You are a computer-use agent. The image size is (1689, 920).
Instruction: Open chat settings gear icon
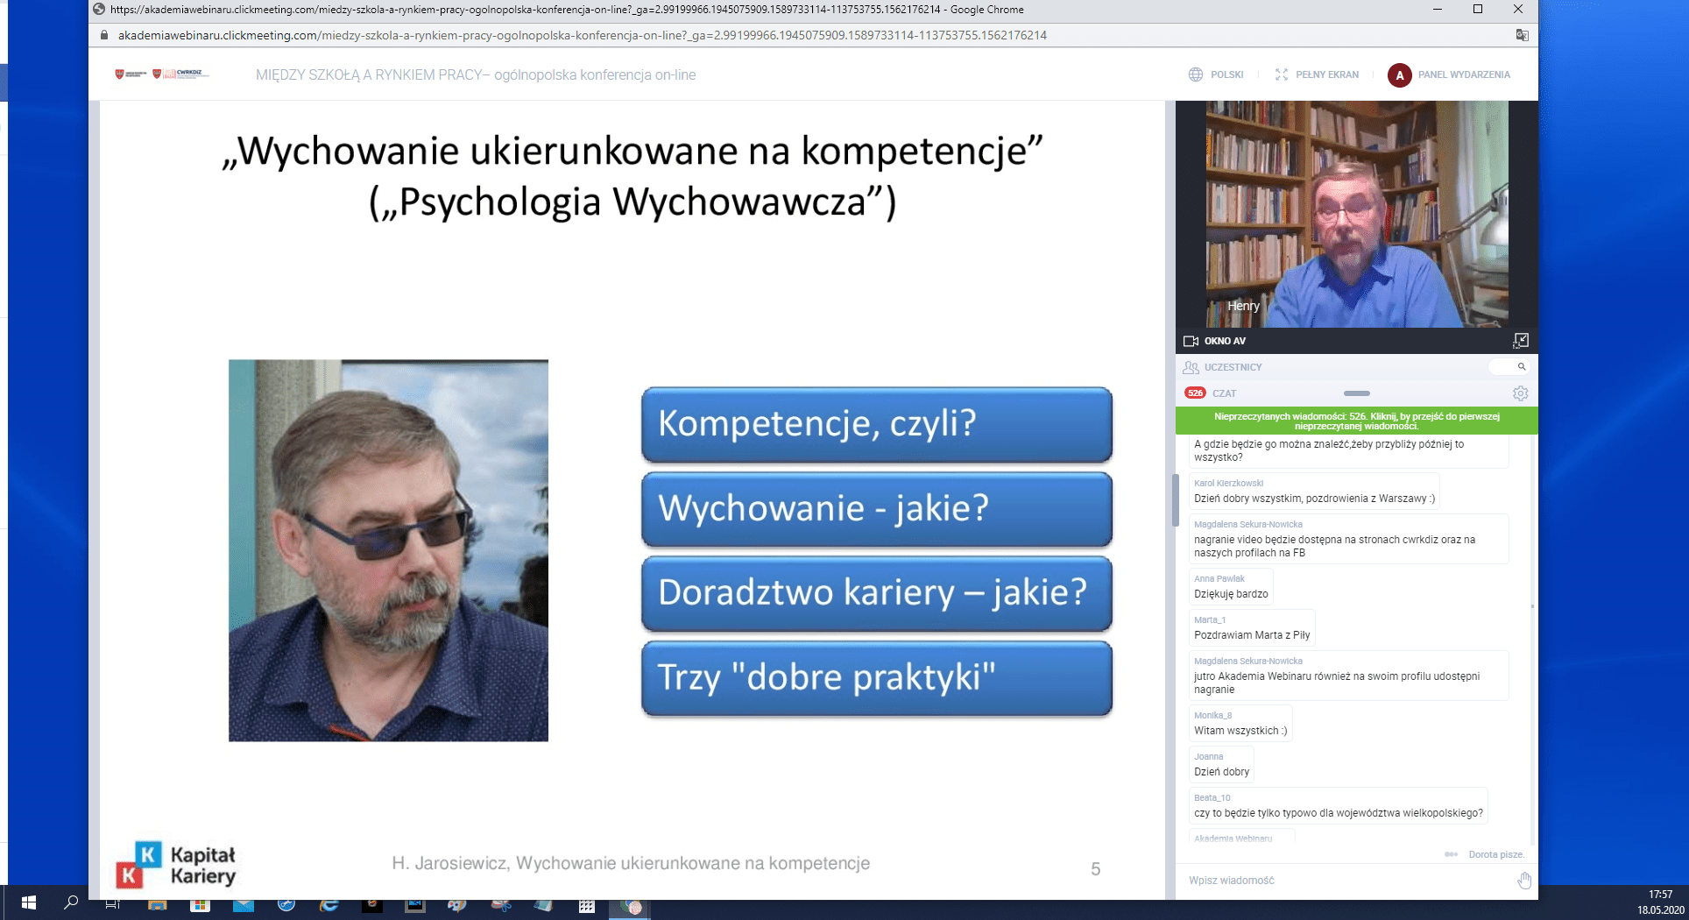point(1520,393)
